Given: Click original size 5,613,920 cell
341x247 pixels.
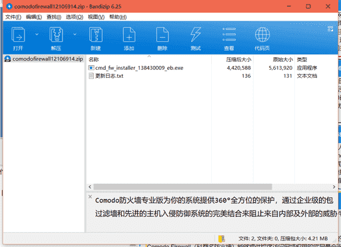Looking at the screenshot, I should [280, 68].
